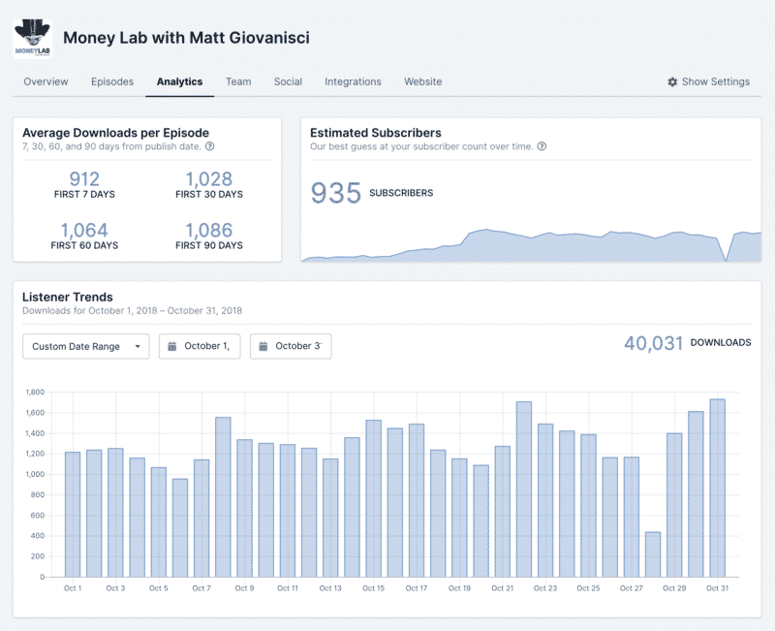
Task: Click the Oct 17 axis label
Action: click(x=417, y=588)
